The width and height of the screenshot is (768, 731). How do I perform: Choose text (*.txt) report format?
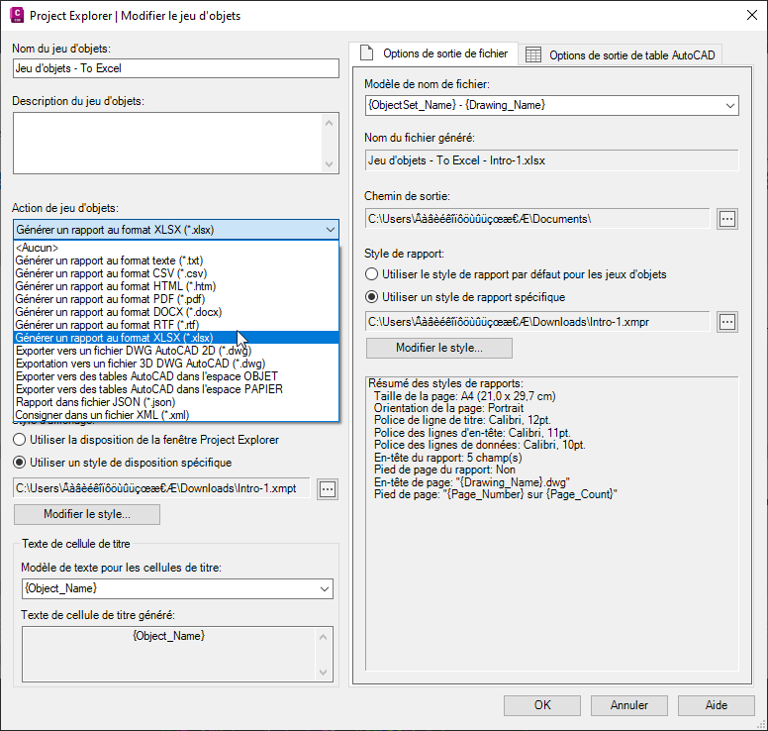[176, 261]
